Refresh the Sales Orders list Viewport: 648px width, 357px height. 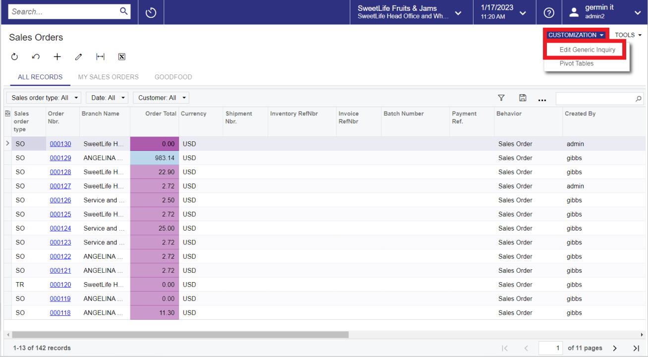[x=14, y=57]
